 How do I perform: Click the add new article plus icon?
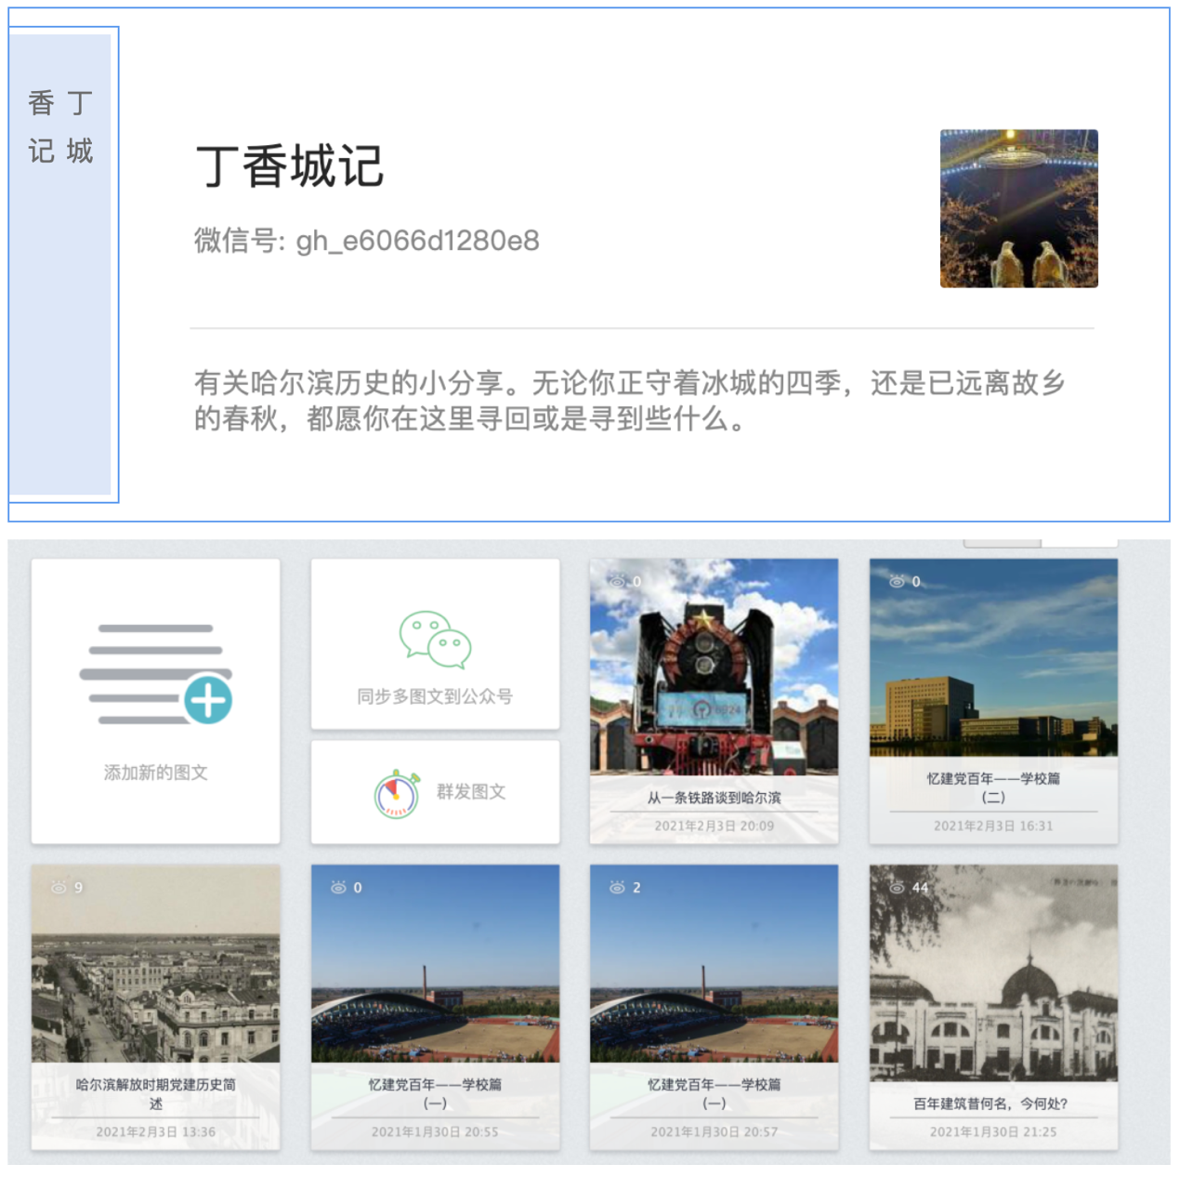207,701
